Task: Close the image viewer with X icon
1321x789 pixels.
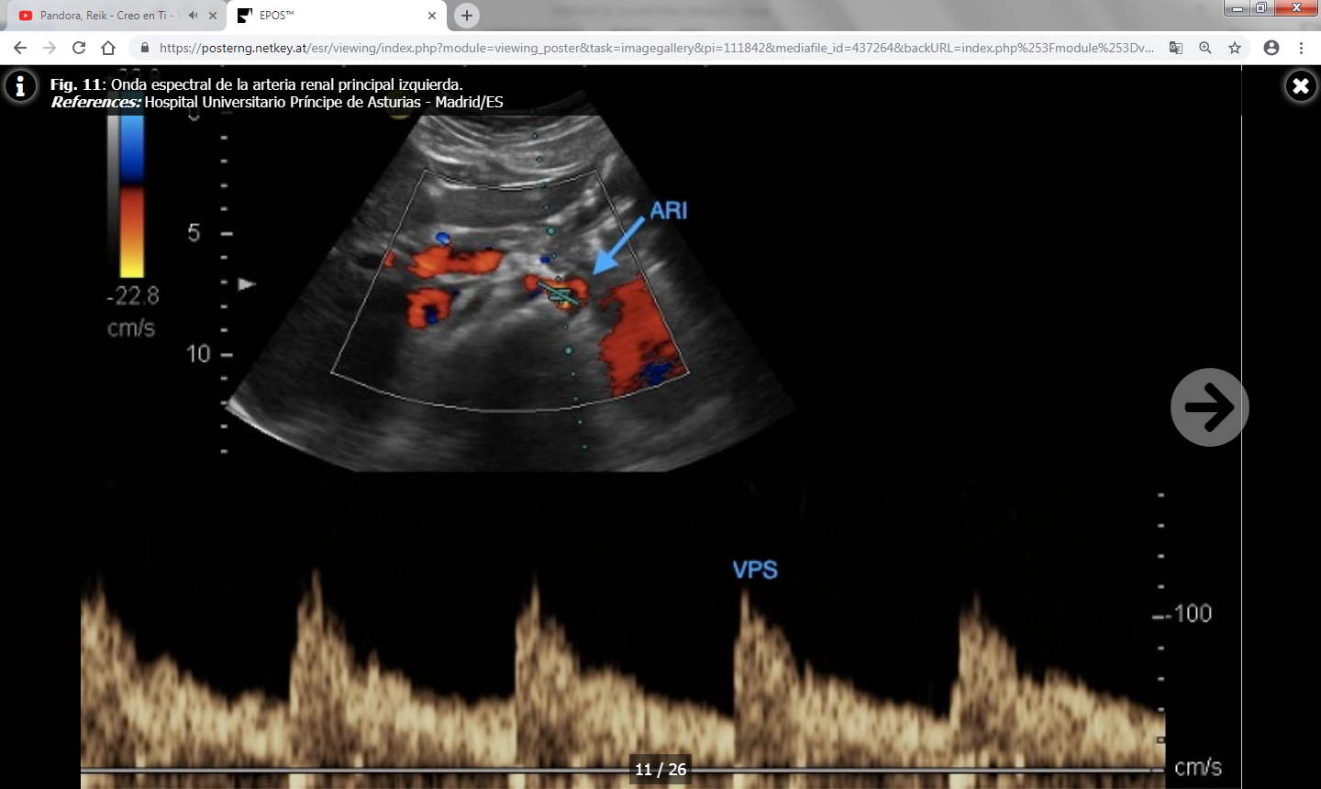Action: [1300, 86]
